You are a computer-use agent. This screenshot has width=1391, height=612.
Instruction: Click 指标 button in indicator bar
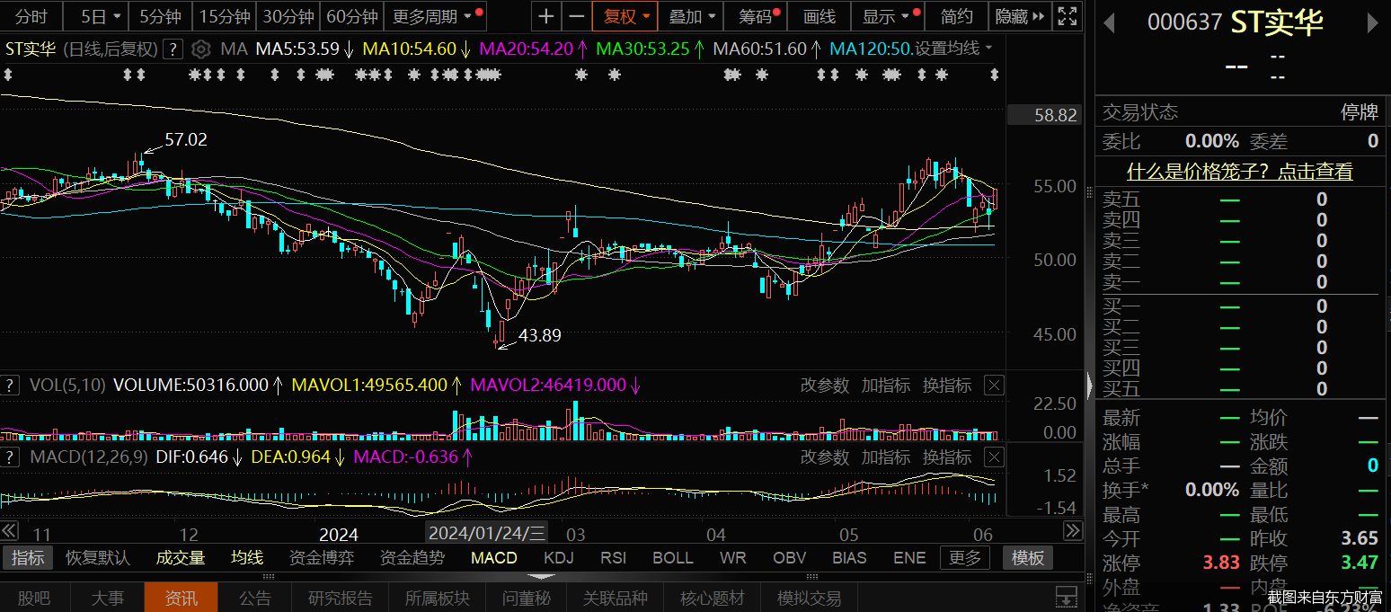(x=28, y=558)
